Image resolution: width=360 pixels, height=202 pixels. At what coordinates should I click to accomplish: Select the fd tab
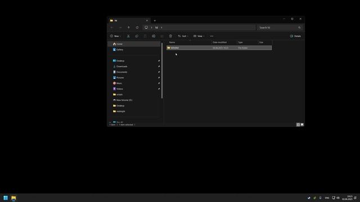pos(129,21)
